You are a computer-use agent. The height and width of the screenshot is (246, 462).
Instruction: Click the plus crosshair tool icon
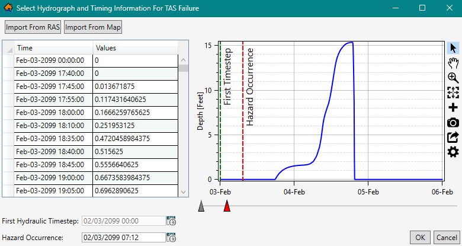click(x=453, y=107)
